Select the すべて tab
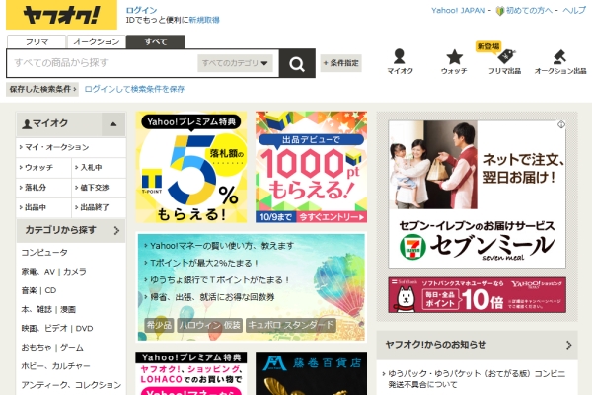This screenshot has width=592, height=395. point(156,41)
